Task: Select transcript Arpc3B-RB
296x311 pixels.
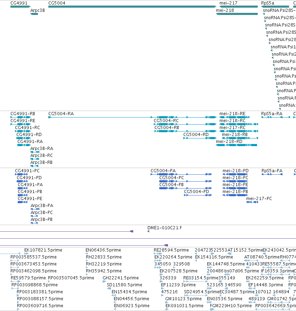Action: [x=41, y=162]
